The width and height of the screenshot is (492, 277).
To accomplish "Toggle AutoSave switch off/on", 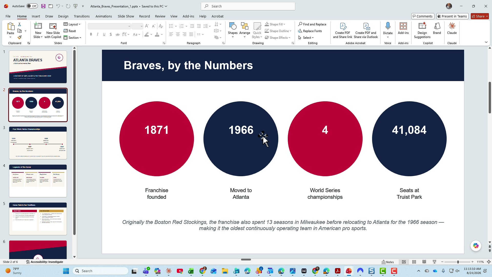I will (32, 6).
